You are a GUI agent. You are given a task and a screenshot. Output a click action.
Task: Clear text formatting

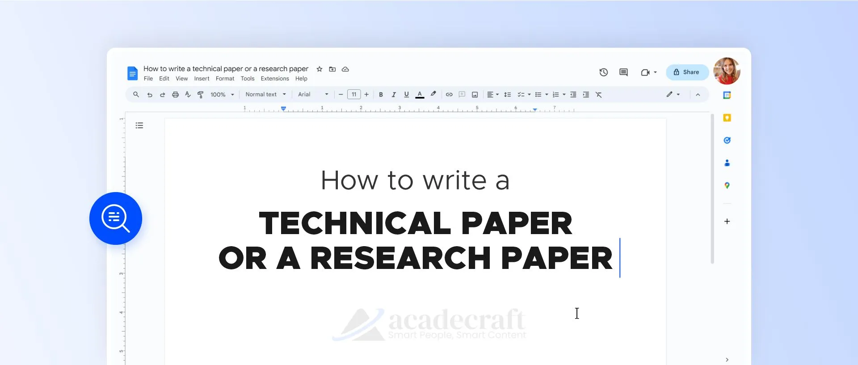pos(599,95)
